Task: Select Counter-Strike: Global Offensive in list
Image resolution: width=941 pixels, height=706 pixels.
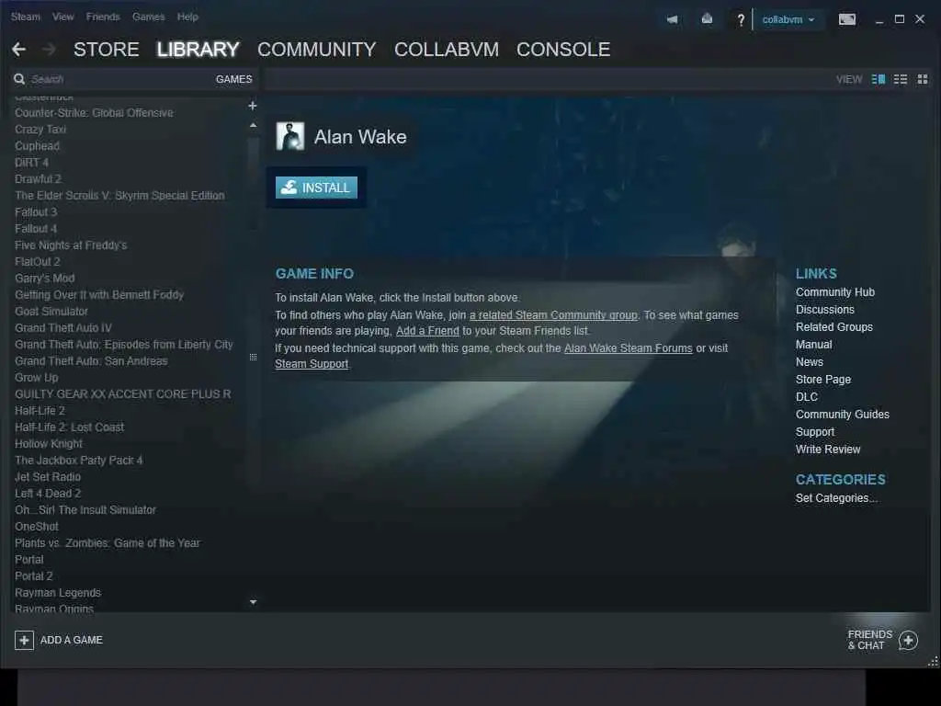Action: tap(95, 113)
